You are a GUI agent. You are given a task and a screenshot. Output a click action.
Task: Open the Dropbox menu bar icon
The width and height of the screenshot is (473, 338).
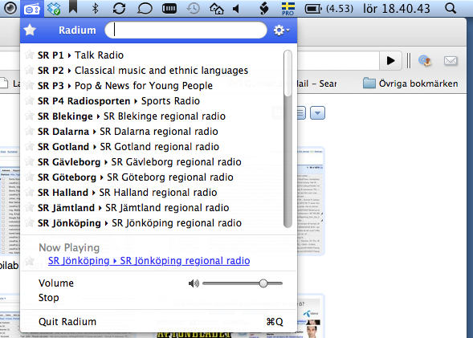[x=54, y=9]
